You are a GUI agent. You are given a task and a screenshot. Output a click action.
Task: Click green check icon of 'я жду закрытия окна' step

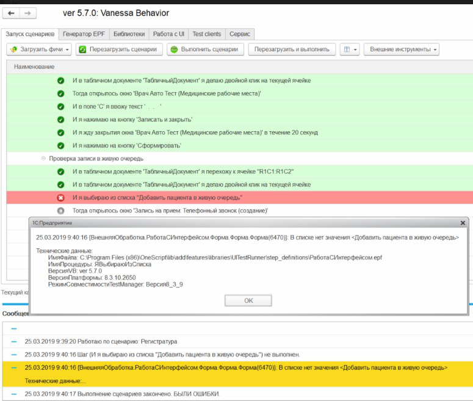coord(60,132)
